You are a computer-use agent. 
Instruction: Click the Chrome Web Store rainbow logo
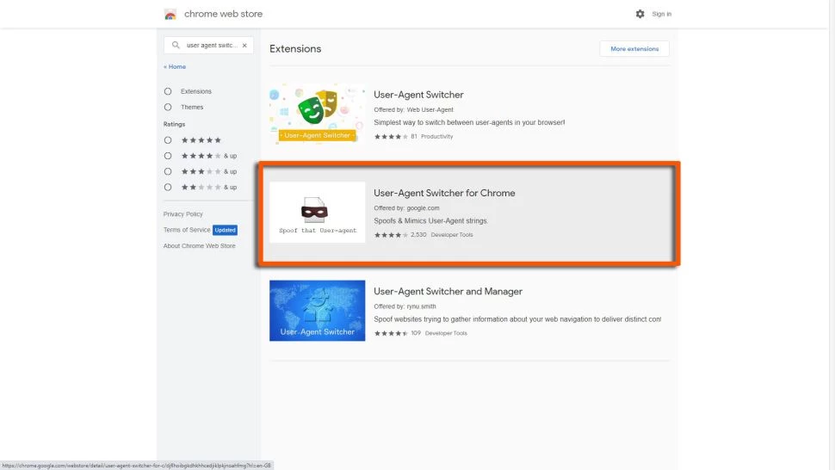click(170, 14)
